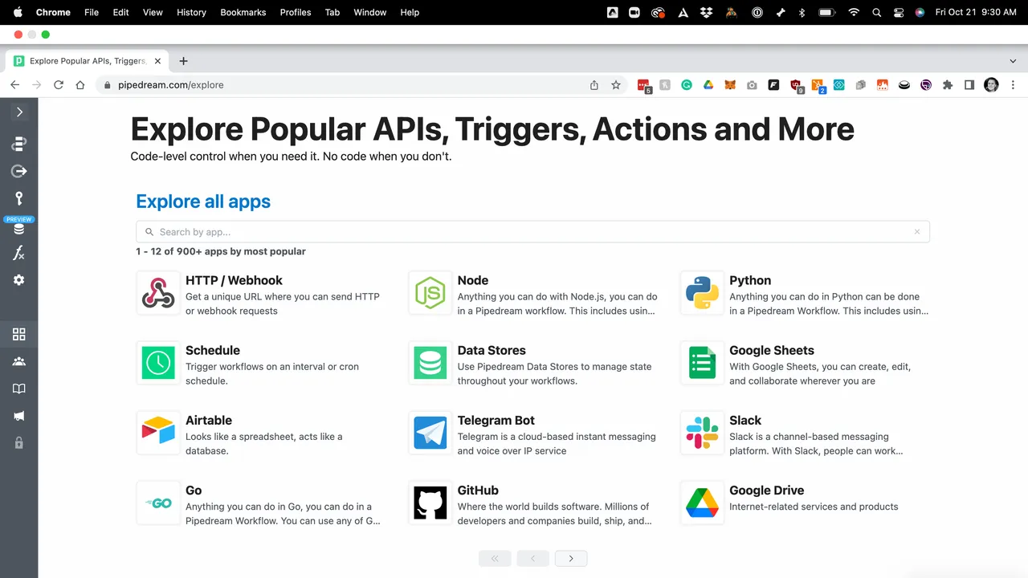Select the Explore grid icon in the sidebar
The width and height of the screenshot is (1028, 578).
pos(19,334)
